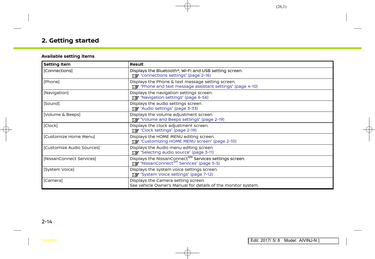375x259 pixels.
Task: Select the [Connections] setting item cell
Action: [85, 73]
